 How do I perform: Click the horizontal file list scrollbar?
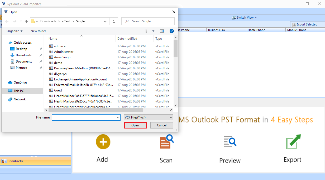click(95, 110)
